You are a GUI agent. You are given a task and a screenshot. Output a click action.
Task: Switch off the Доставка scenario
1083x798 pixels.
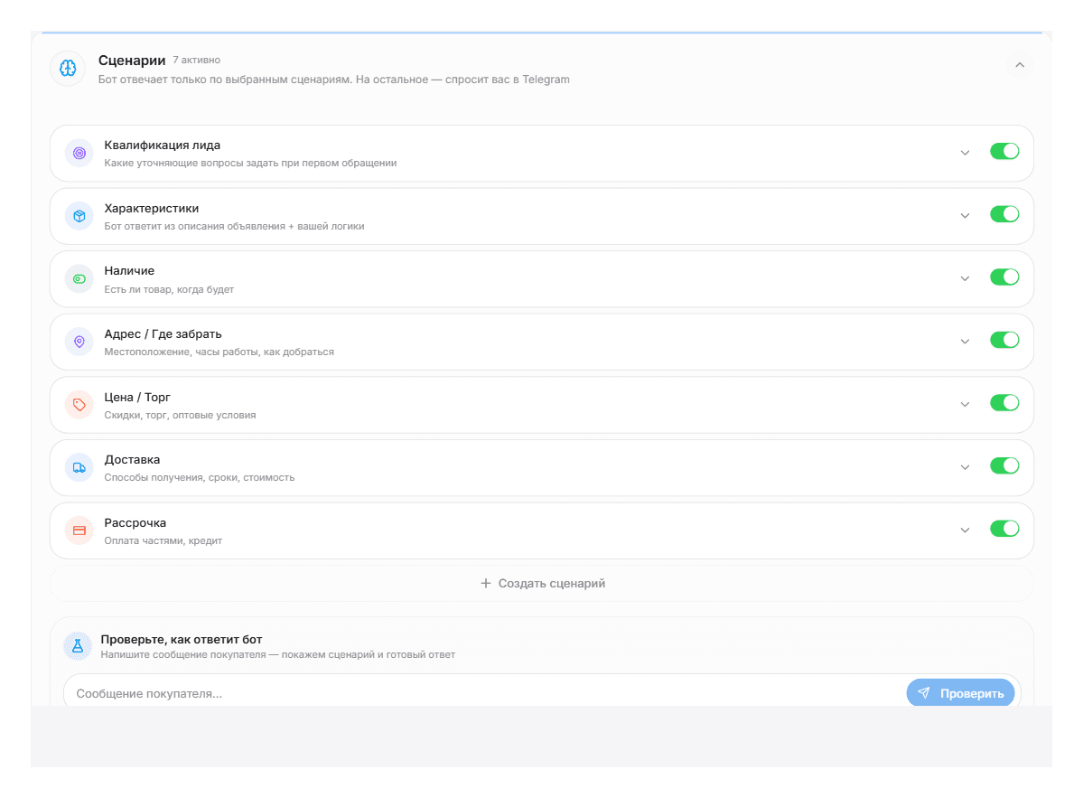[x=1004, y=465]
